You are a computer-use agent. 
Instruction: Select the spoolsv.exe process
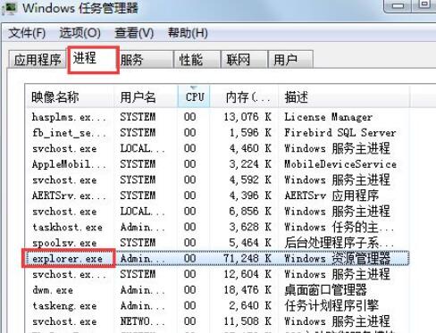(x=218, y=243)
